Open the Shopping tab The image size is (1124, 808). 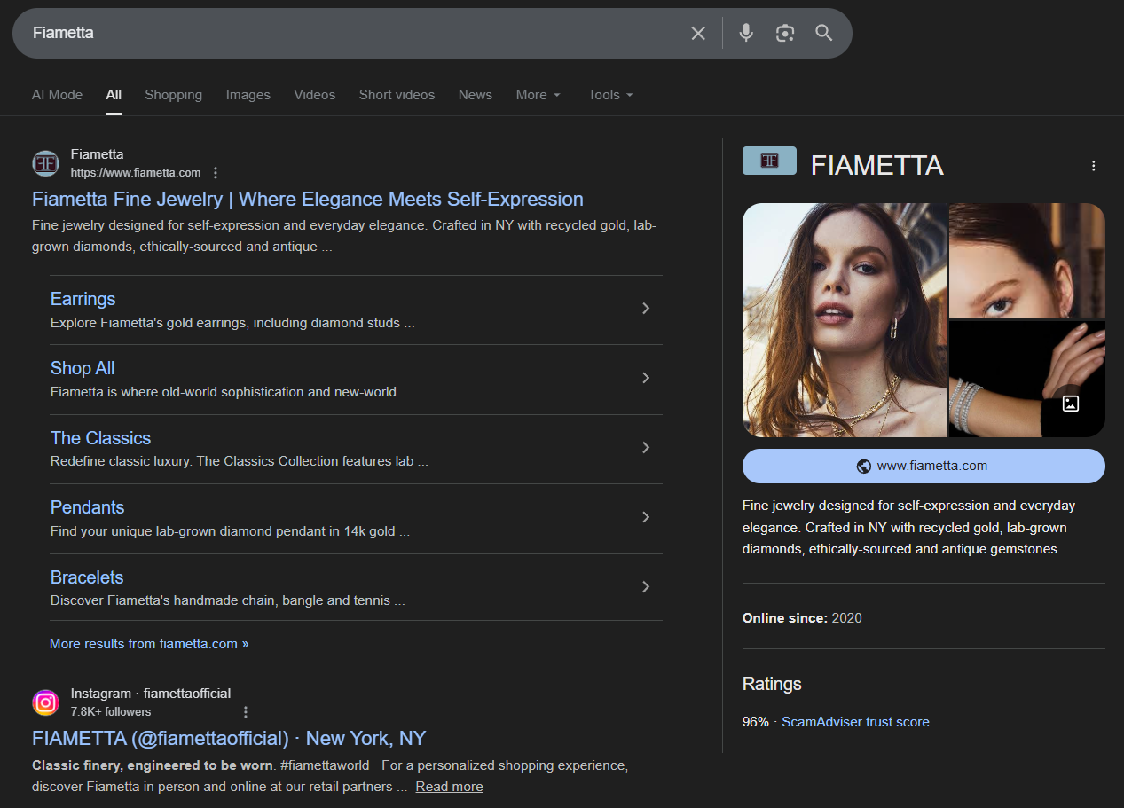tap(174, 95)
